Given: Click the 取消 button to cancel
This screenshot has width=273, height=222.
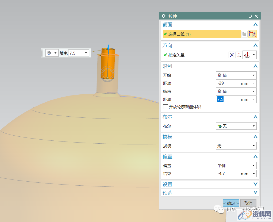Looking at the screenshot, I should pyautogui.click(x=248, y=203).
